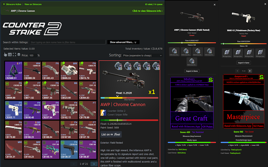Click 'Paint Seed: 569' text
Image resolution: width=268 pixels, height=167 pixels.
pyautogui.click(x=110, y=128)
